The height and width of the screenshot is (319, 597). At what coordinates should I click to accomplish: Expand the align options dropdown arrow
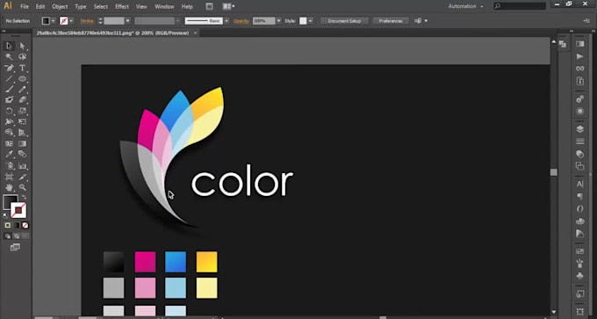tap(426, 21)
